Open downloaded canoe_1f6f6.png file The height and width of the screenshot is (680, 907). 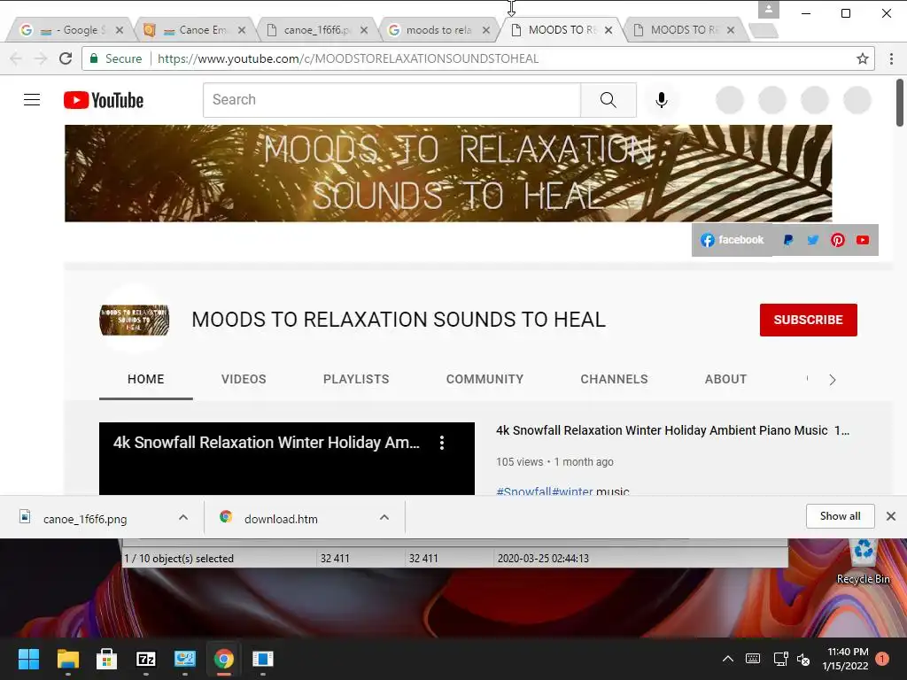tap(84, 519)
